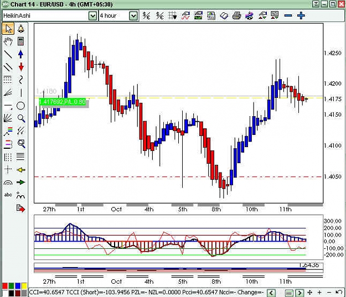Click the green right arrow tool

click(21, 183)
